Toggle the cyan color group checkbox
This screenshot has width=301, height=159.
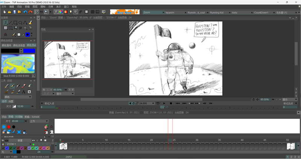(36, 148)
